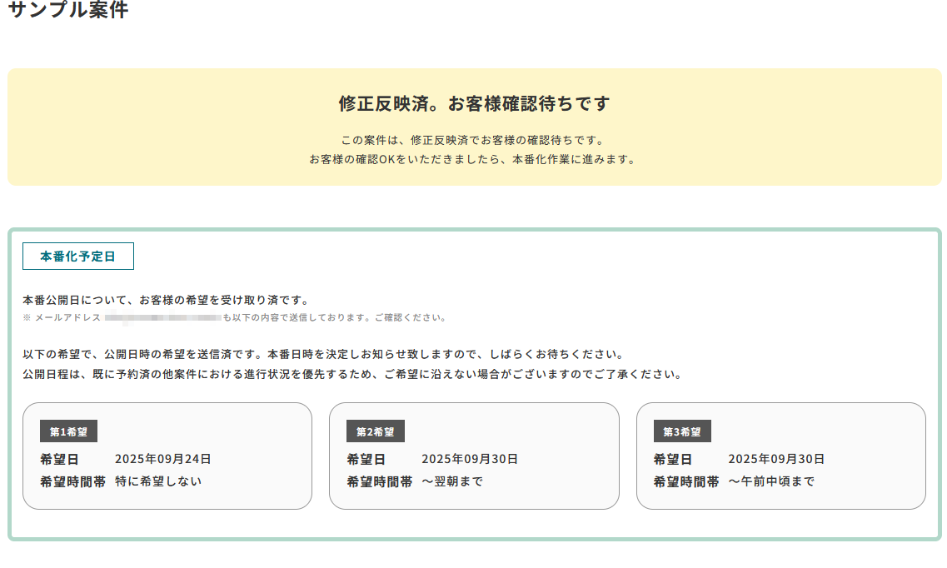Viewport: 947px width, 568px height.
Task: Click the date 2025年09月24日 in first card
Action: [x=162, y=459]
